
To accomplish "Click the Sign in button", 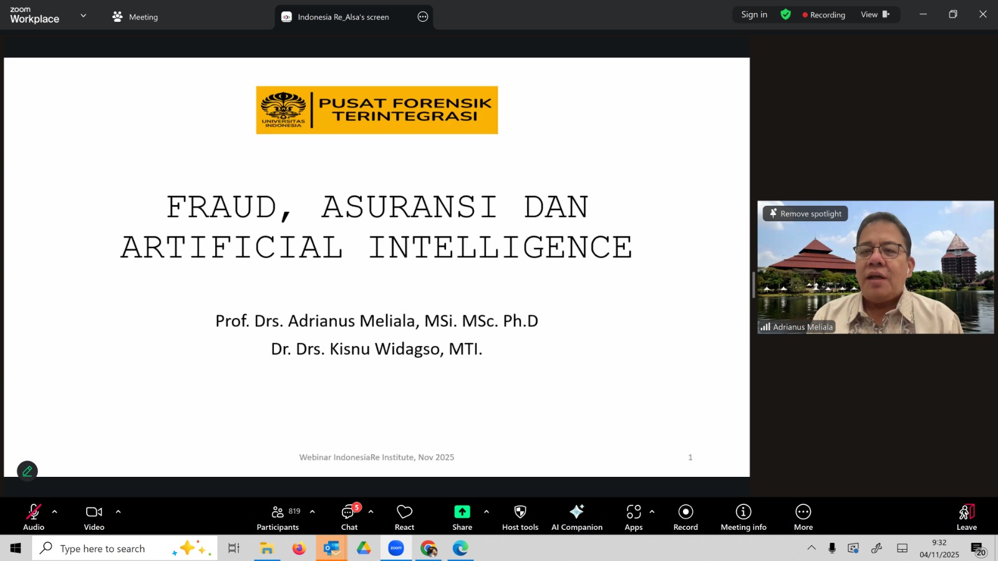I will [x=753, y=14].
